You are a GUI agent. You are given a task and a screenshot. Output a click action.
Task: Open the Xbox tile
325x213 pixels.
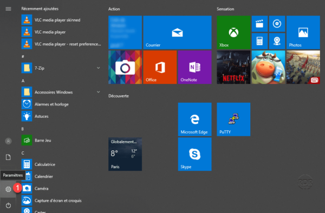tap(233, 32)
